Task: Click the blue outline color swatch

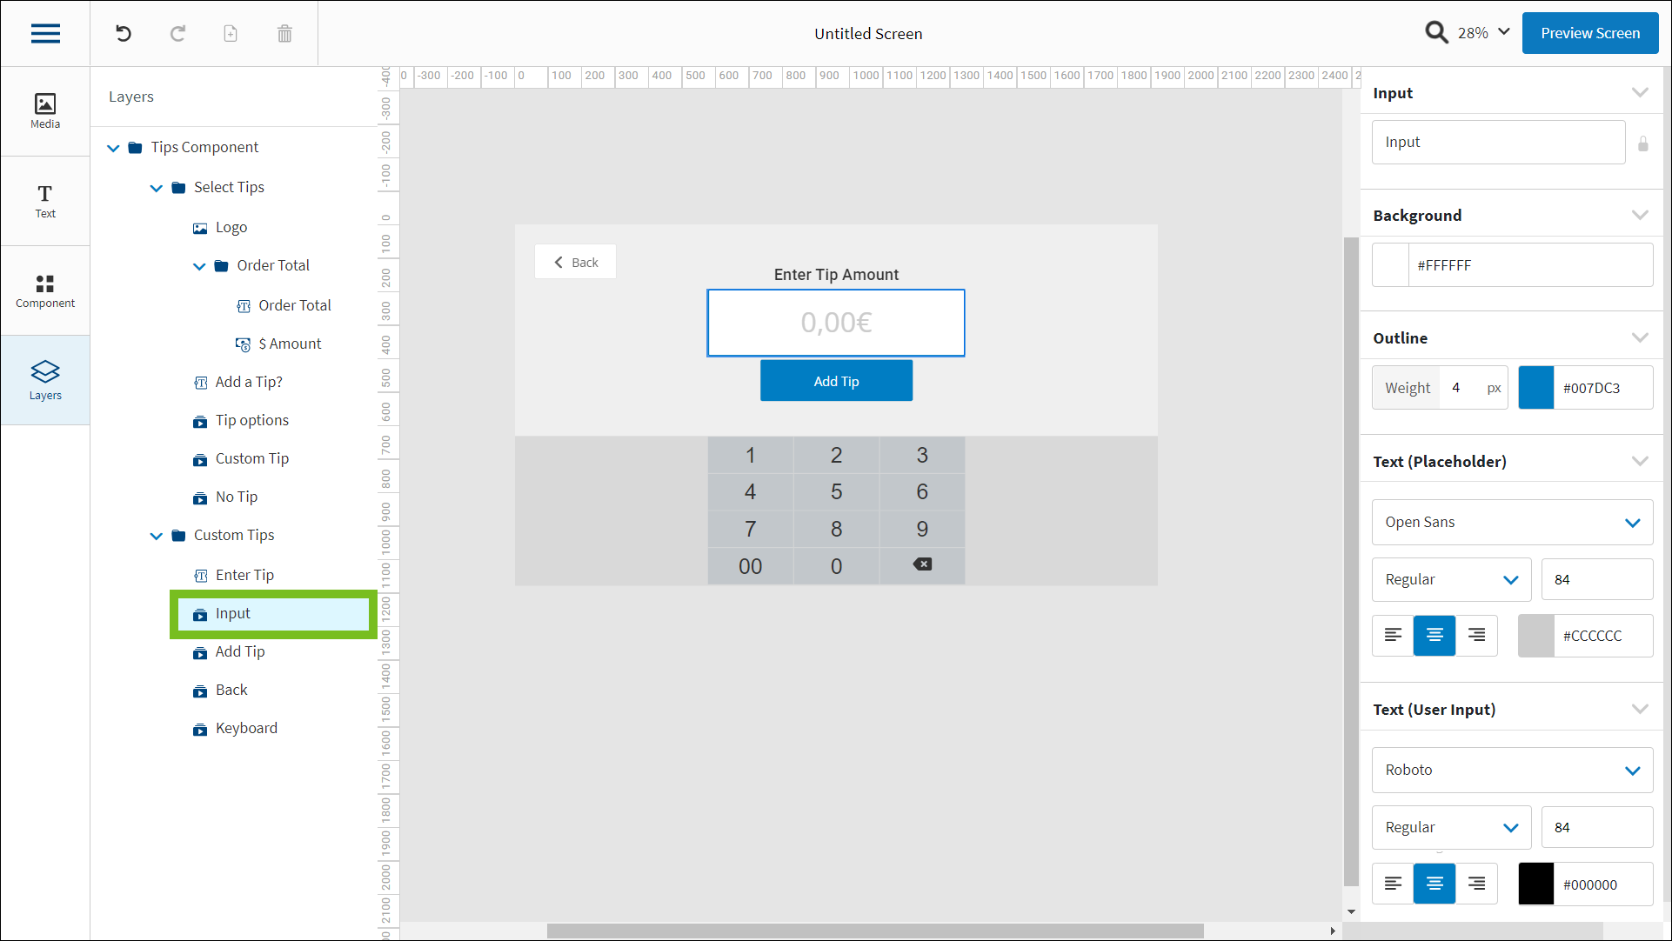Action: pos(1536,388)
